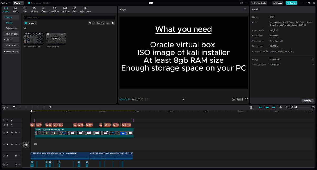Click the Arrange layers info icon

pyautogui.click(x=313, y=65)
